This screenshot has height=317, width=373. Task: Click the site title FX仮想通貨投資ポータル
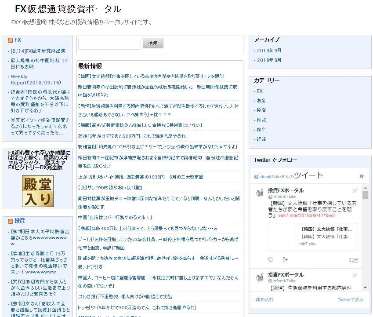point(68,9)
